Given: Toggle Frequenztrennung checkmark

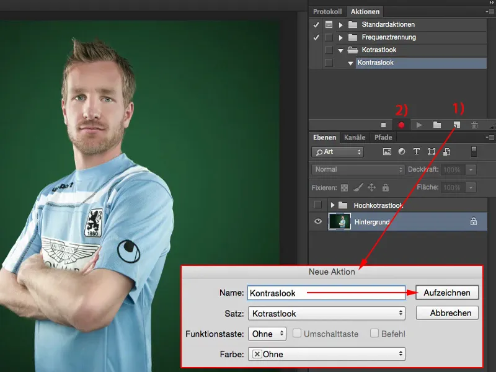Looking at the screenshot, I should (316, 37).
